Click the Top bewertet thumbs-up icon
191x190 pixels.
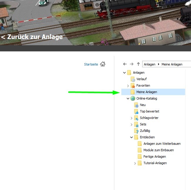136,111
